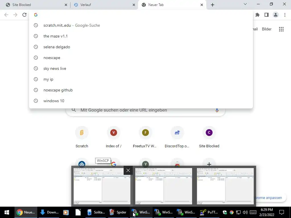291x218 pixels.
Task: Open the first WinSCP preview thumbnail
Action: coord(102,186)
